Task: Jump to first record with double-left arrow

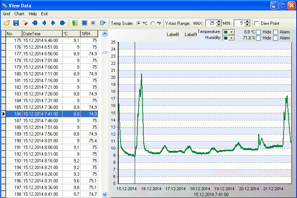Action: pyautogui.click(x=35, y=23)
